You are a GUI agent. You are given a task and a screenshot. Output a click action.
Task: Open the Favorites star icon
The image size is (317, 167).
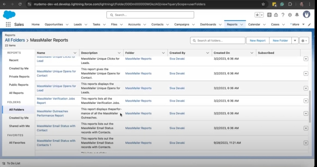[257, 15]
